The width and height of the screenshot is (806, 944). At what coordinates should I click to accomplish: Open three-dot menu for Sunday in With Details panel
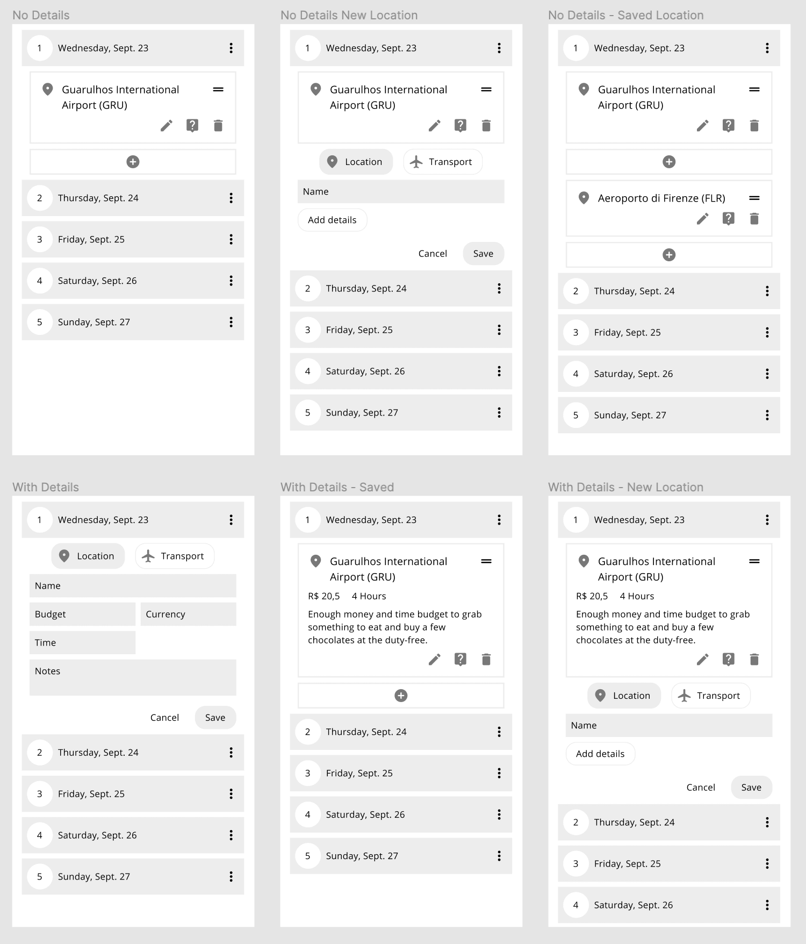pyautogui.click(x=231, y=877)
